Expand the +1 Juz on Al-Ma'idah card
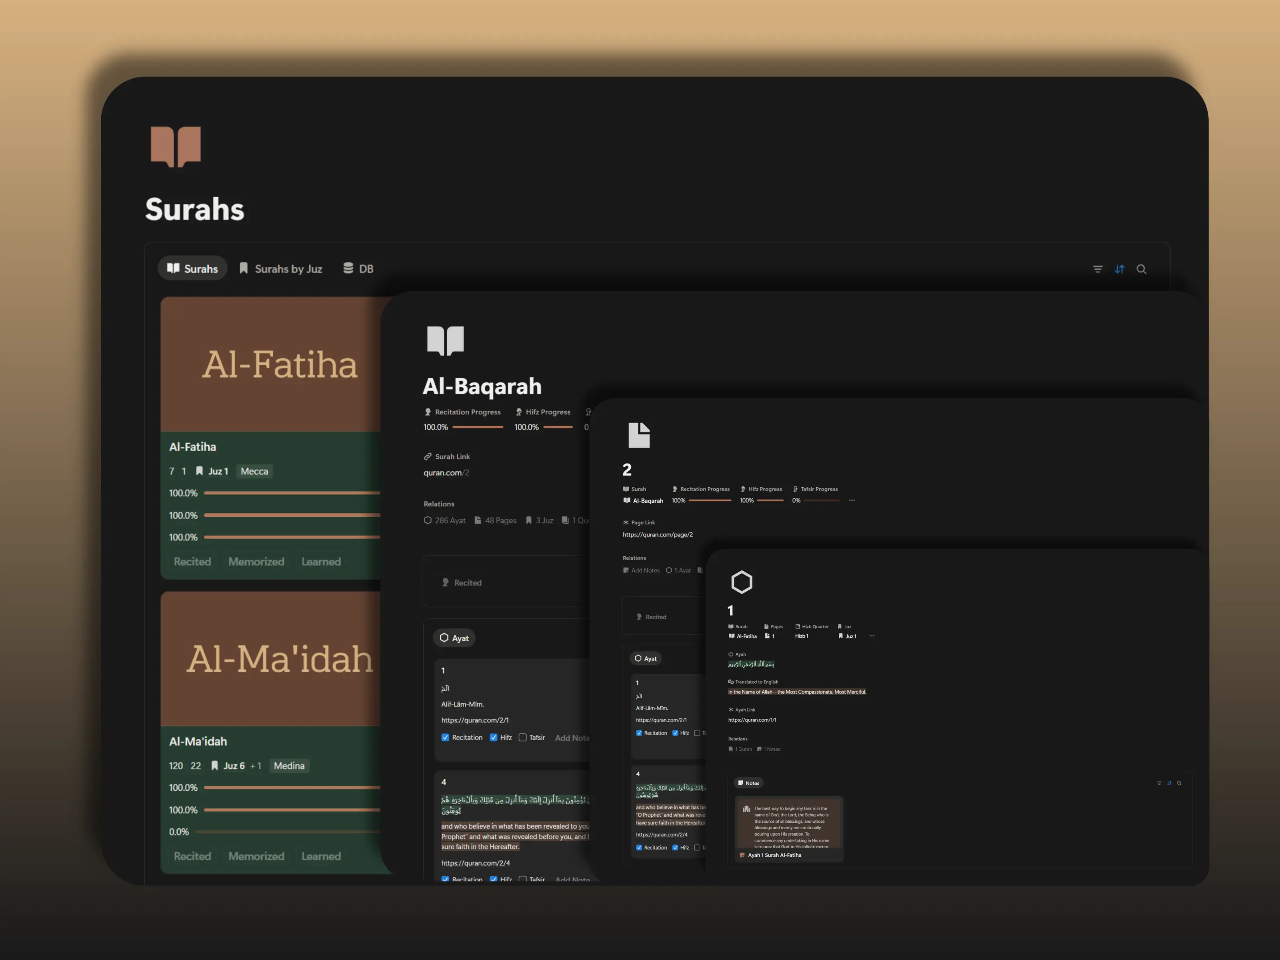This screenshot has height=960, width=1280. [x=255, y=766]
